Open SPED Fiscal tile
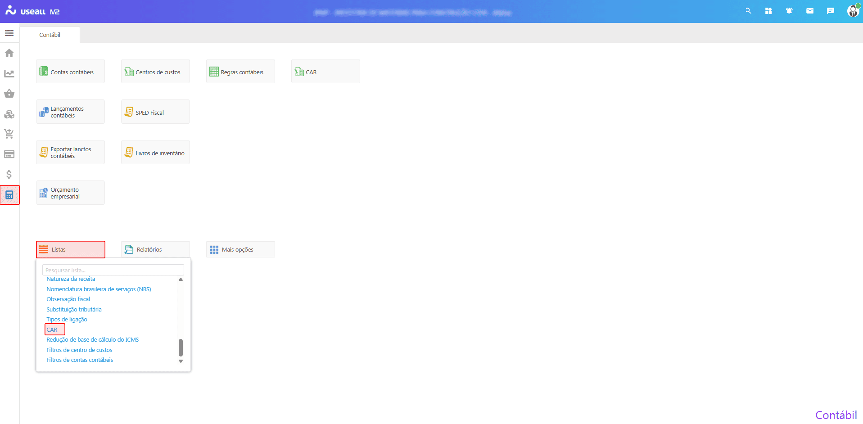863x424 pixels. coord(155,112)
